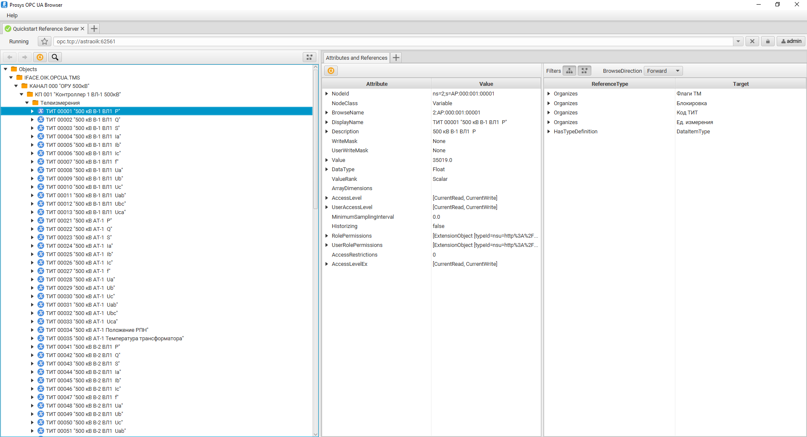Refresh attributes using the orange refresh icon
Viewport: 807px width, 437px height.
tap(331, 71)
